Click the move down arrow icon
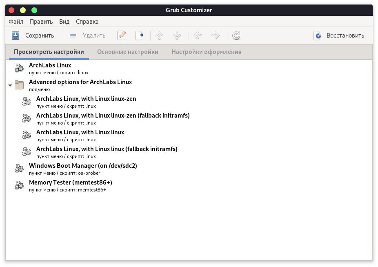The width and height of the screenshot is (378, 267). click(x=177, y=36)
